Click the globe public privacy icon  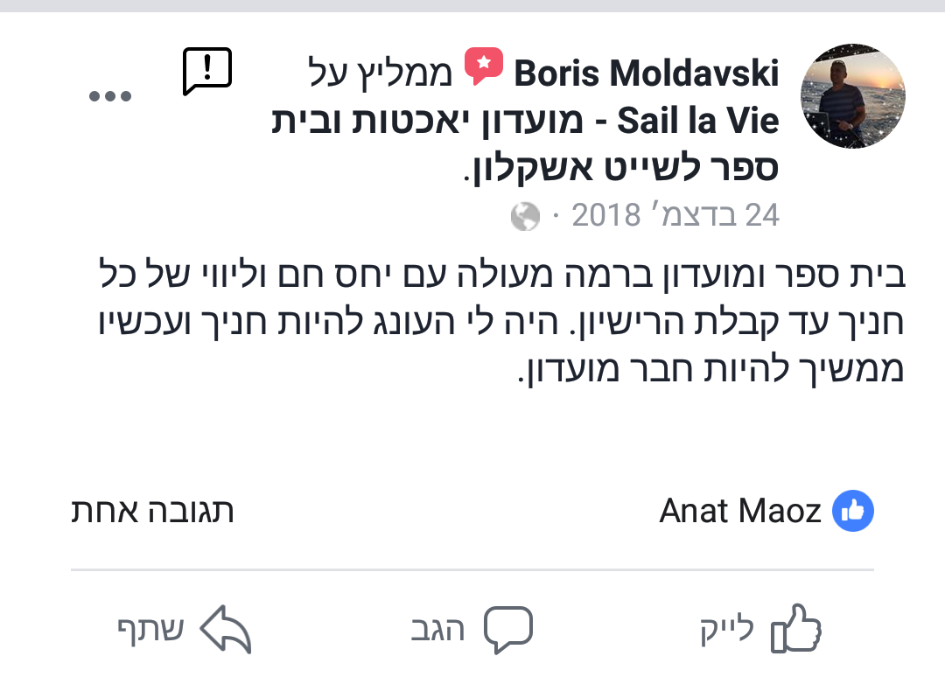525,216
